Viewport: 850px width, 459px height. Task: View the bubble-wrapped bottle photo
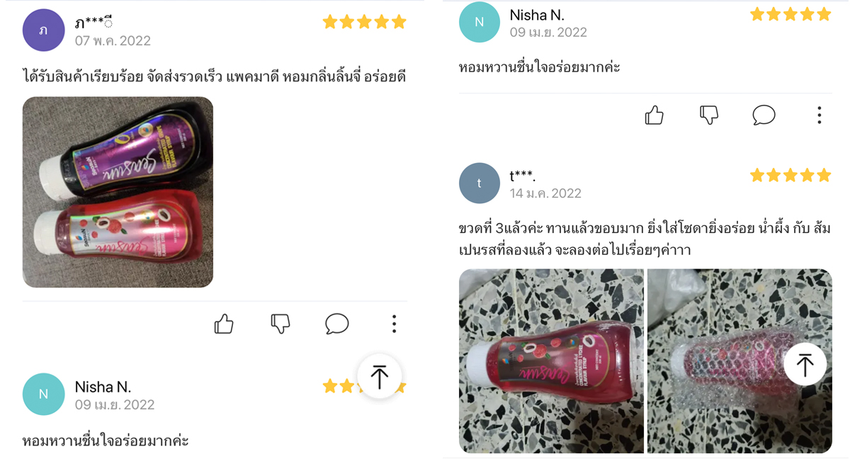(x=739, y=361)
